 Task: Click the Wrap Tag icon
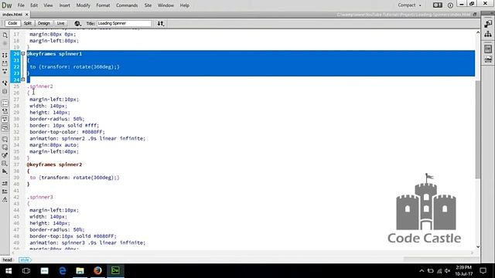click(5, 155)
